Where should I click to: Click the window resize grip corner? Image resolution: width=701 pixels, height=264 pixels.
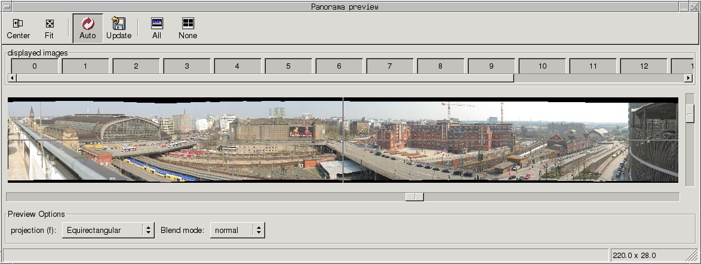(x=691, y=256)
